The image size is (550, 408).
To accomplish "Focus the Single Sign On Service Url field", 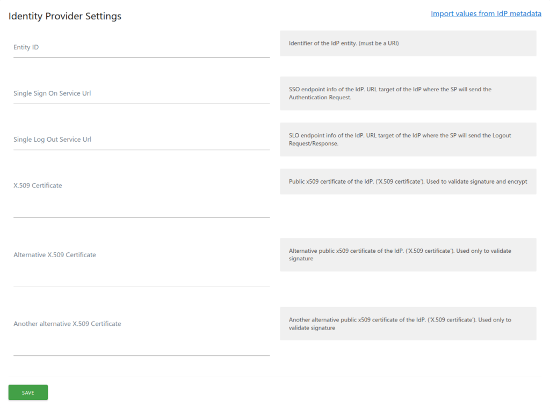I will coord(141,93).
